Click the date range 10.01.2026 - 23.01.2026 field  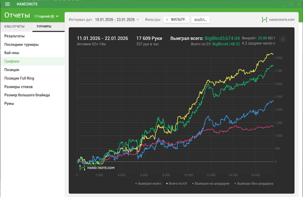click(115, 19)
